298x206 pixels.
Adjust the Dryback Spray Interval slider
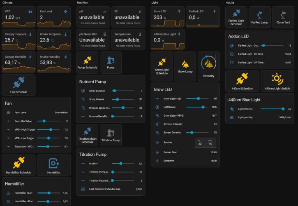[x=123, y=108]
